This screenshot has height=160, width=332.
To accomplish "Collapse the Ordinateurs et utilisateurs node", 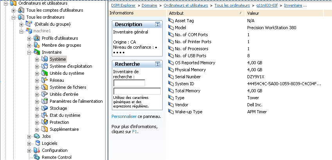I will click(6, 4).
